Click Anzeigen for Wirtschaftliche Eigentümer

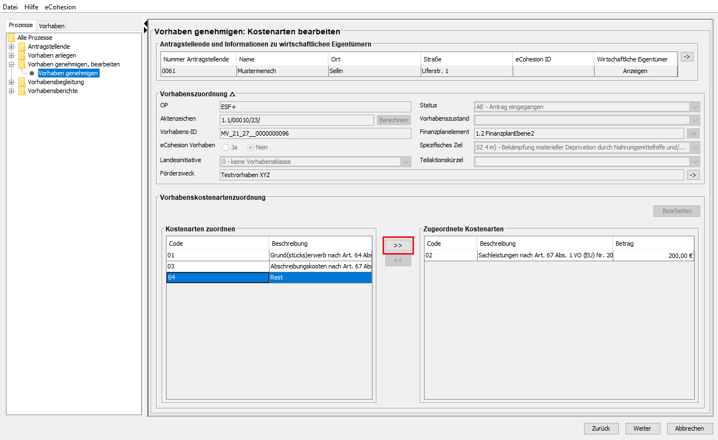(x=635, y=71)
